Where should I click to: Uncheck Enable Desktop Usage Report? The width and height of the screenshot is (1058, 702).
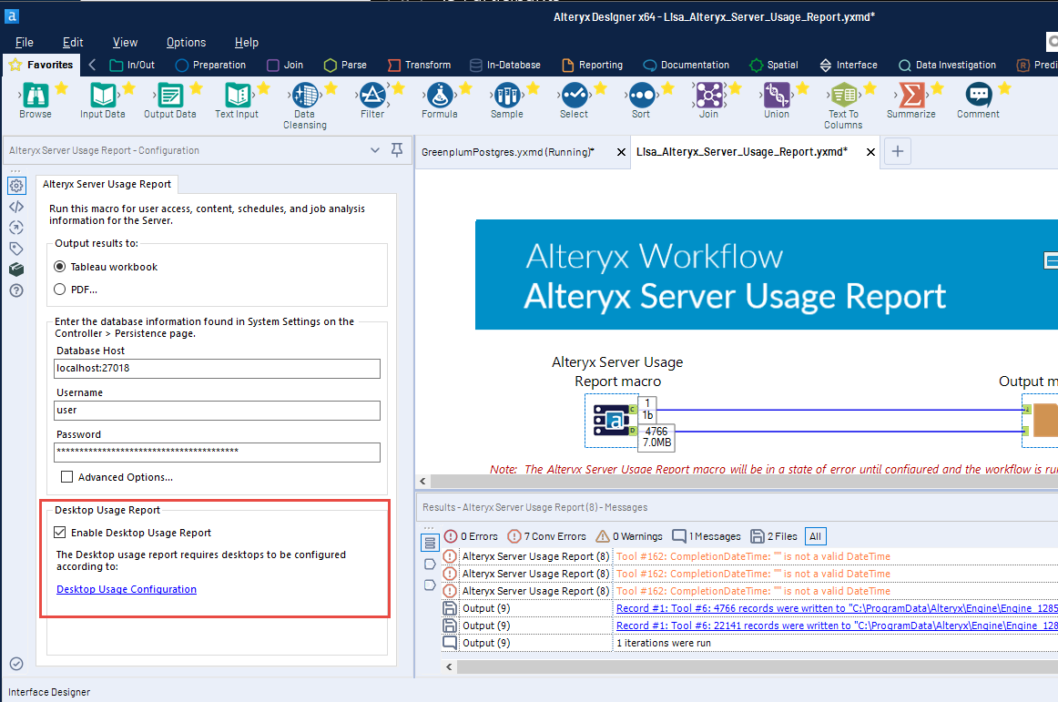click(60, 533)
